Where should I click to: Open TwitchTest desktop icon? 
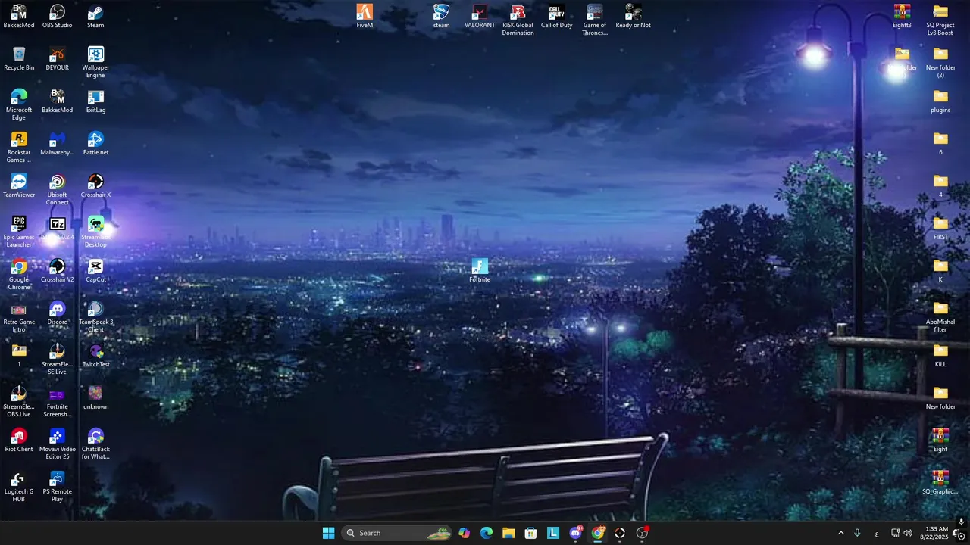(95, 356)
